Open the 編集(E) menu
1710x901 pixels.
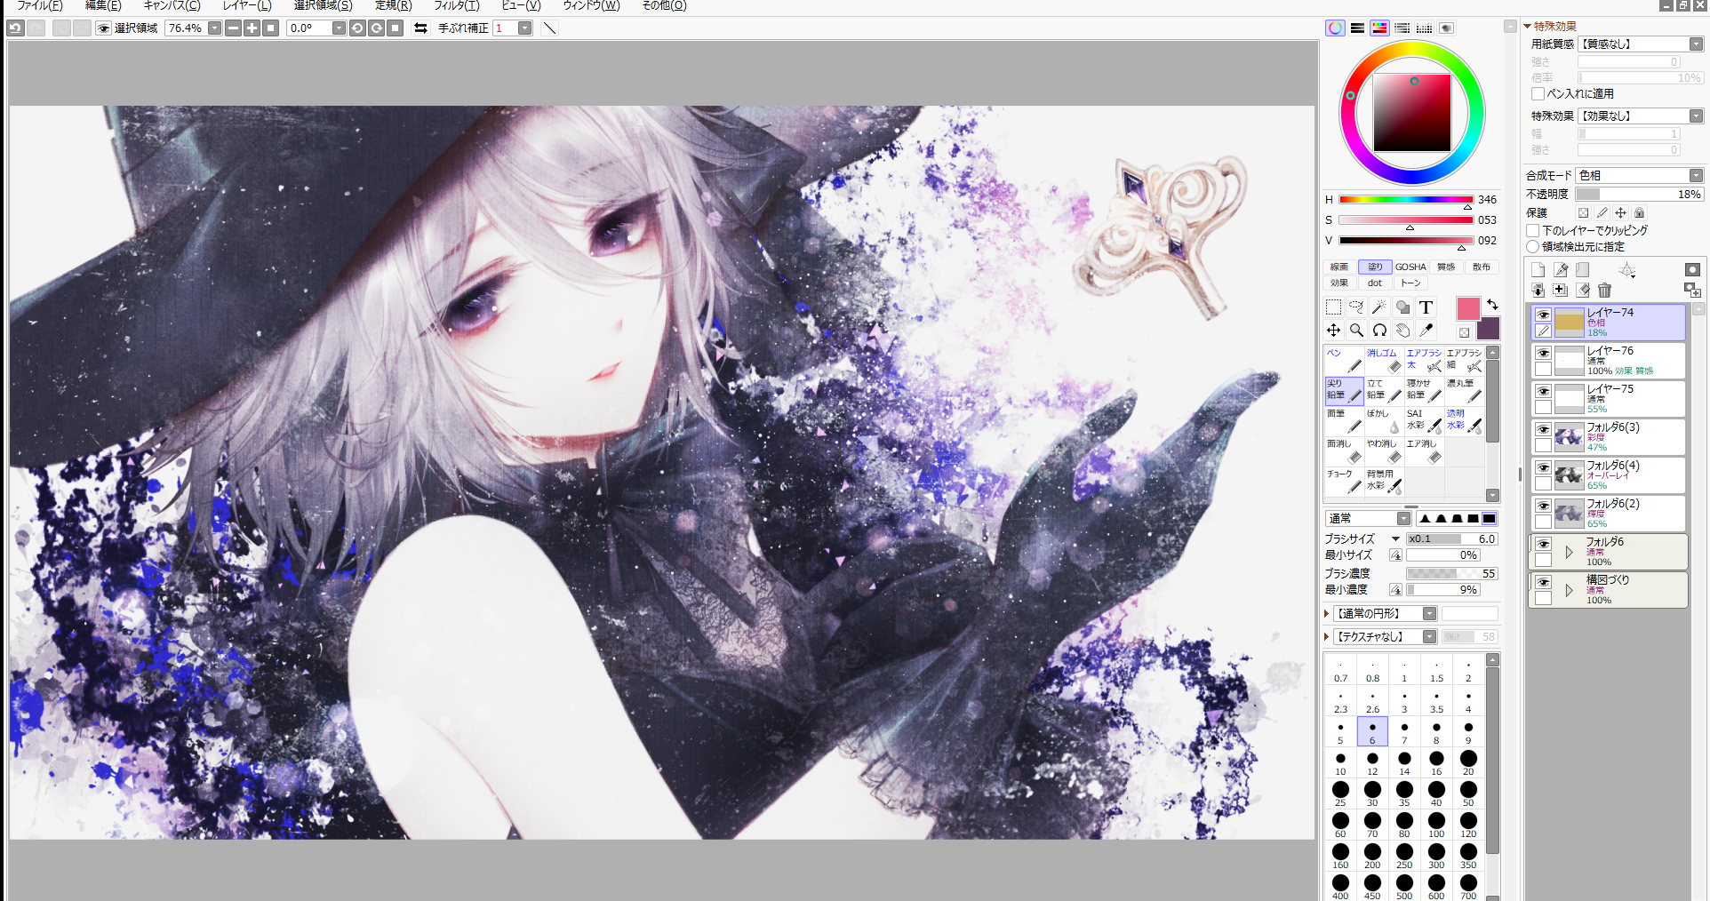(x=103, y=6)
